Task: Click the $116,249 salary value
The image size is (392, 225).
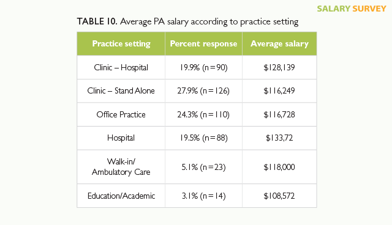Action: click(279, 91)
